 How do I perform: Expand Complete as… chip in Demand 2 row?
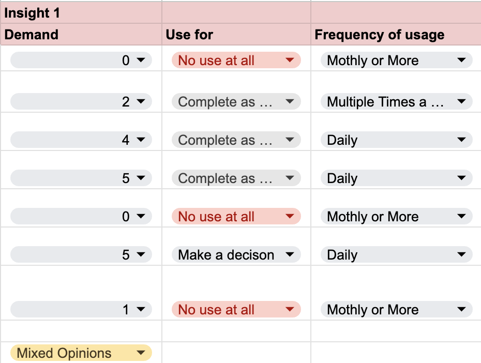(x=236, y=101)
